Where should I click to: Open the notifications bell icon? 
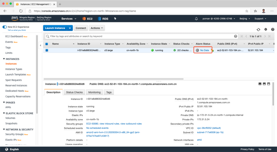(x=196, y=19)
